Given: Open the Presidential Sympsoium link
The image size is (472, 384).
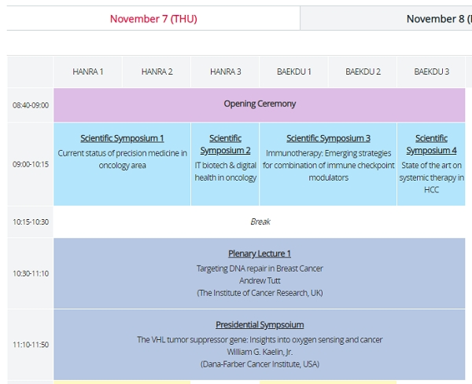Looking at the screenshot, I should click(x=260, y=325).
